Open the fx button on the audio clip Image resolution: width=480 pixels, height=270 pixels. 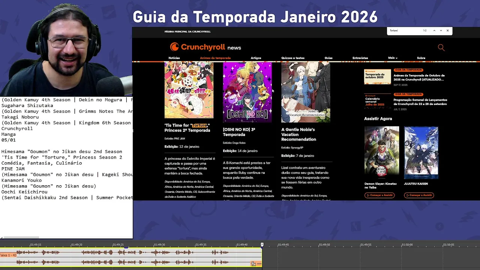point(253,264)
